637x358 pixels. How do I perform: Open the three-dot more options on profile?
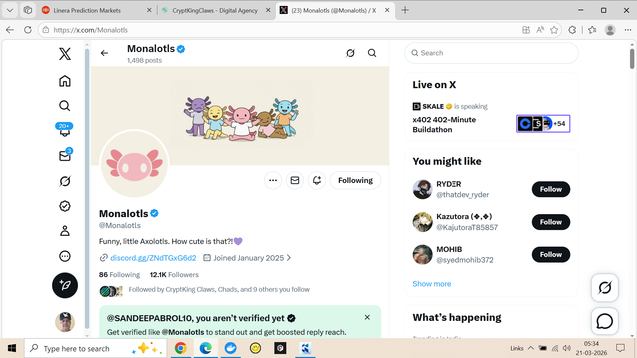pos(273,180)
